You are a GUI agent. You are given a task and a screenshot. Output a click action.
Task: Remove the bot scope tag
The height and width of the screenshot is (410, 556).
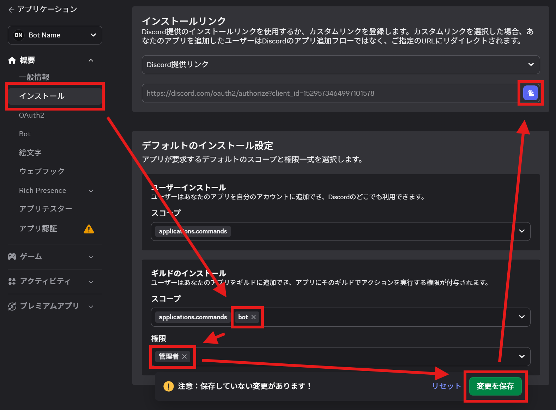253,317
